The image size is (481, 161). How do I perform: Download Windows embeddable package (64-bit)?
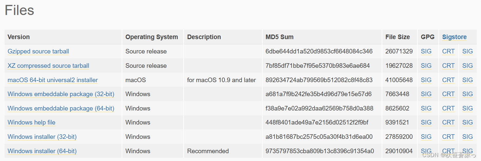pyautogui.click(x=61, y=108)
